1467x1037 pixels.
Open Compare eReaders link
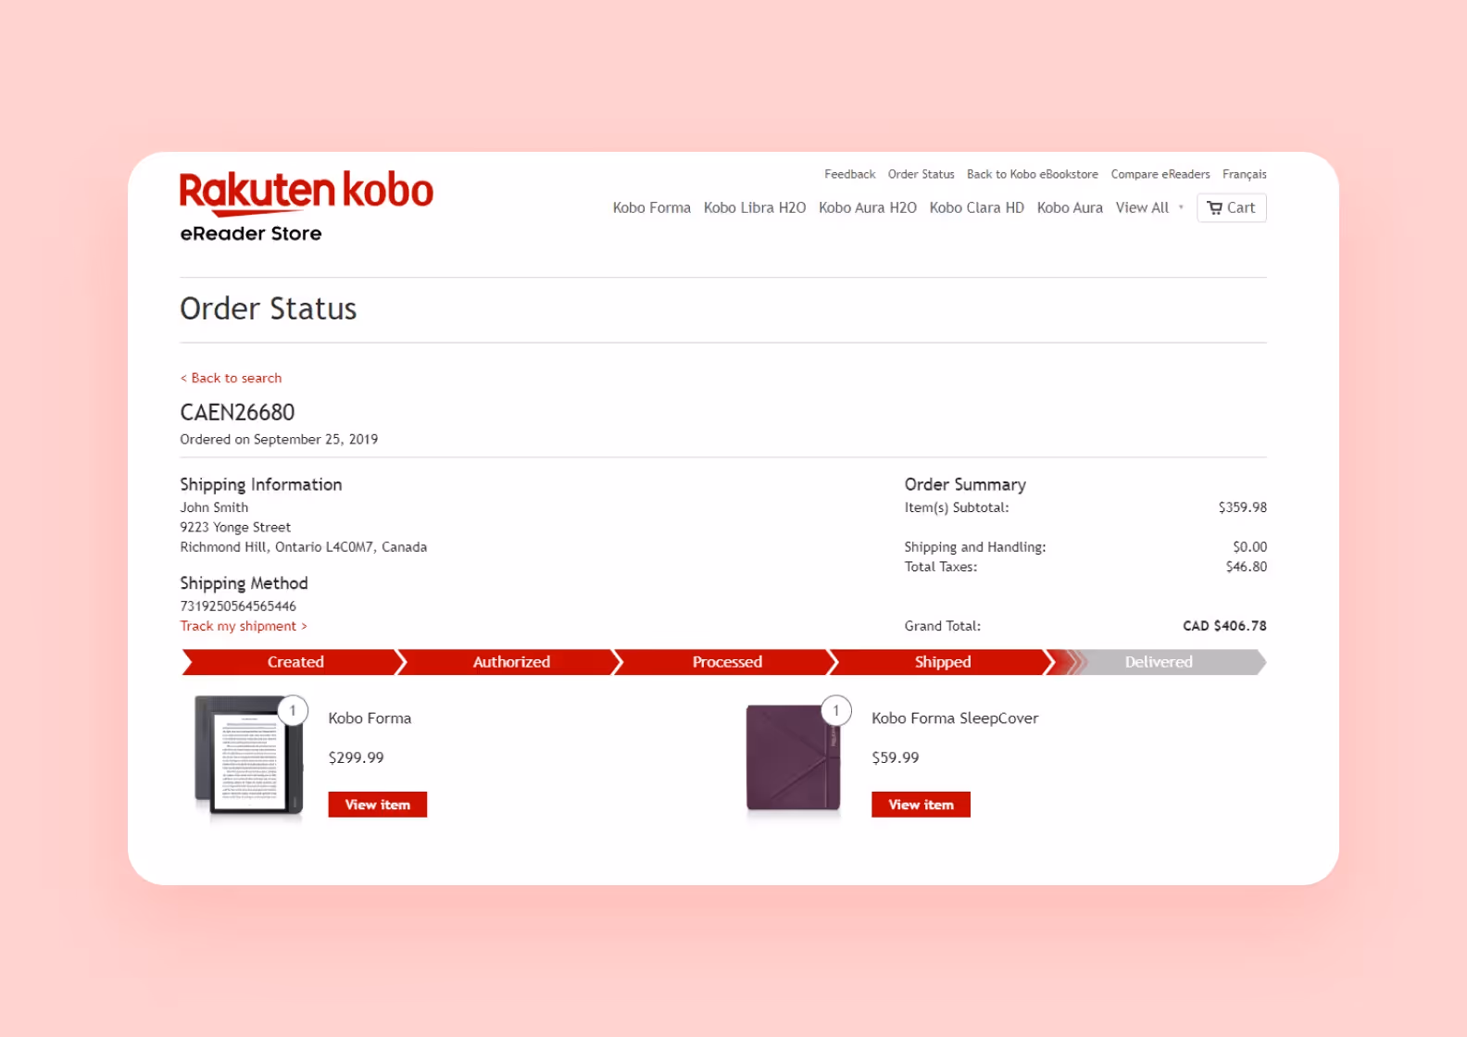1160,174
